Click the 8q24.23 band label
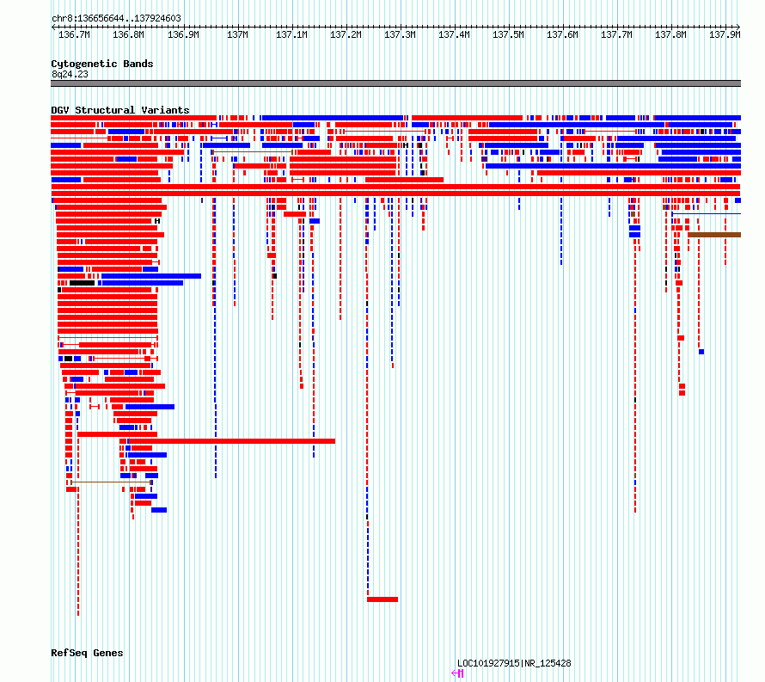This screenshot has width=765, height=682. [x=70, y=74]
